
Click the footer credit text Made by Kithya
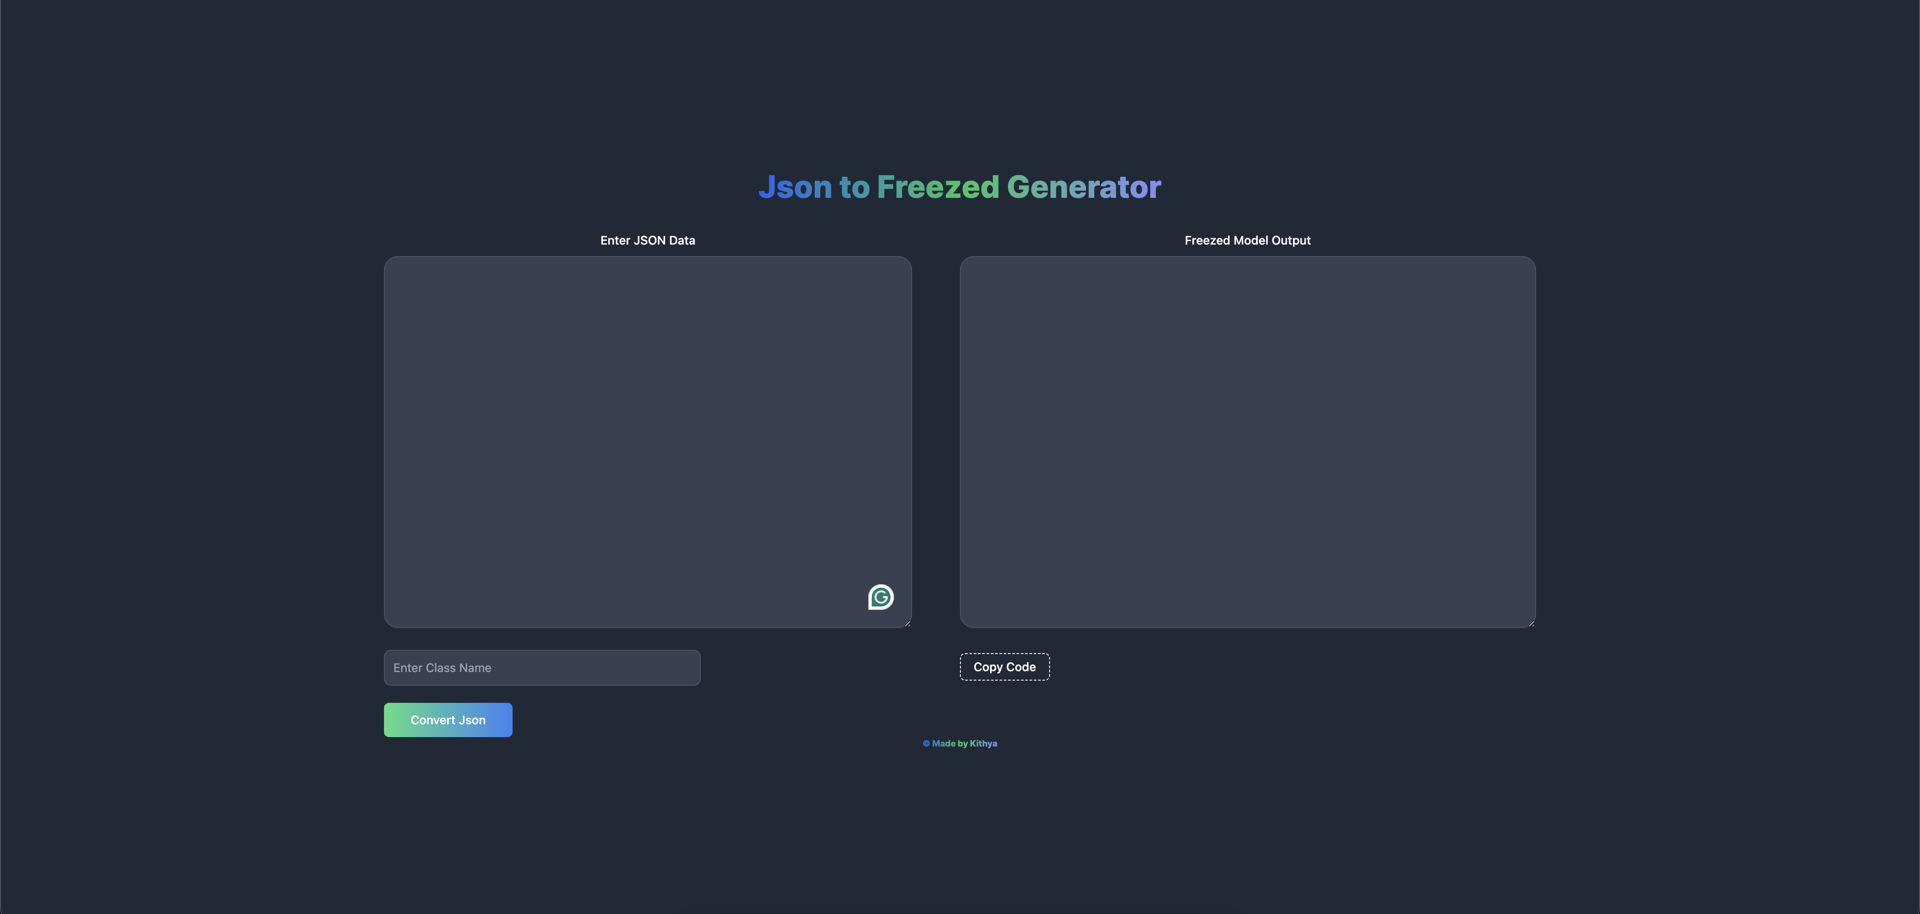964,744
